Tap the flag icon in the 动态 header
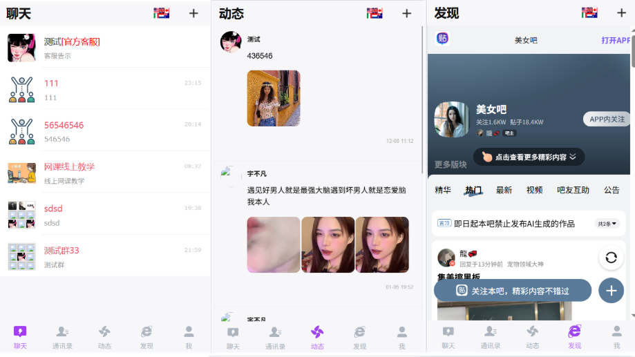Viewport: 635px width, 357px height. point(375,13)
